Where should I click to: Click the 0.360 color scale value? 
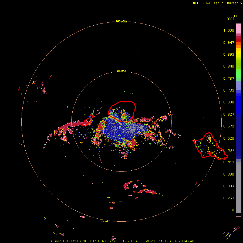[x=229, y=174]
